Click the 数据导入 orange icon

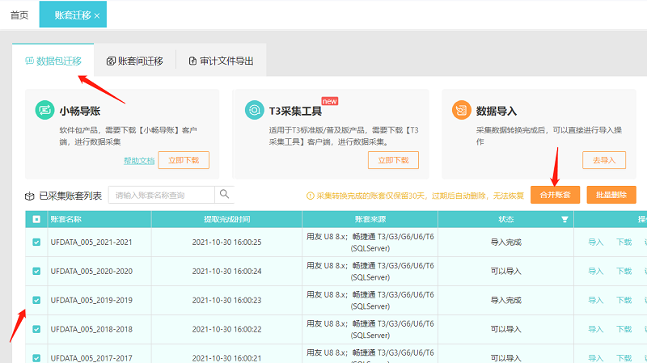461,110
